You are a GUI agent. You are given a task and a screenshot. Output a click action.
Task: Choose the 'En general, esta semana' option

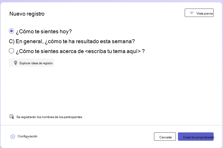[x=72, y=41]
